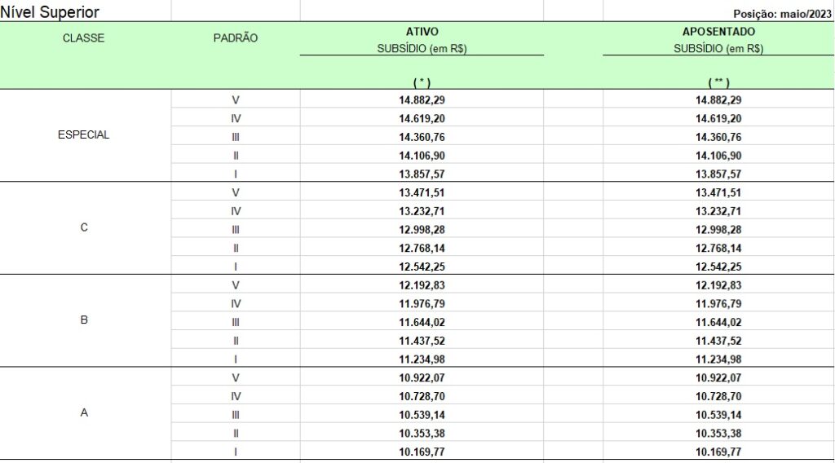Select APOSENTADO value 14.619,20
The height and width of the screenshot is (463, 835).
pyautogui.click(x=718, y=118)
